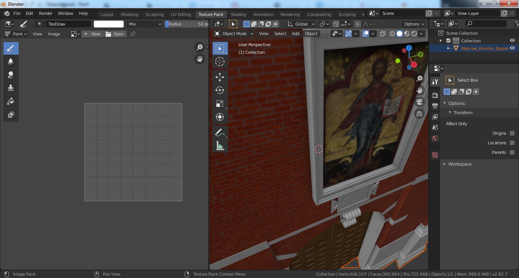Click outliner search field
Screen dimensions: 519x278
click(486, 24)
